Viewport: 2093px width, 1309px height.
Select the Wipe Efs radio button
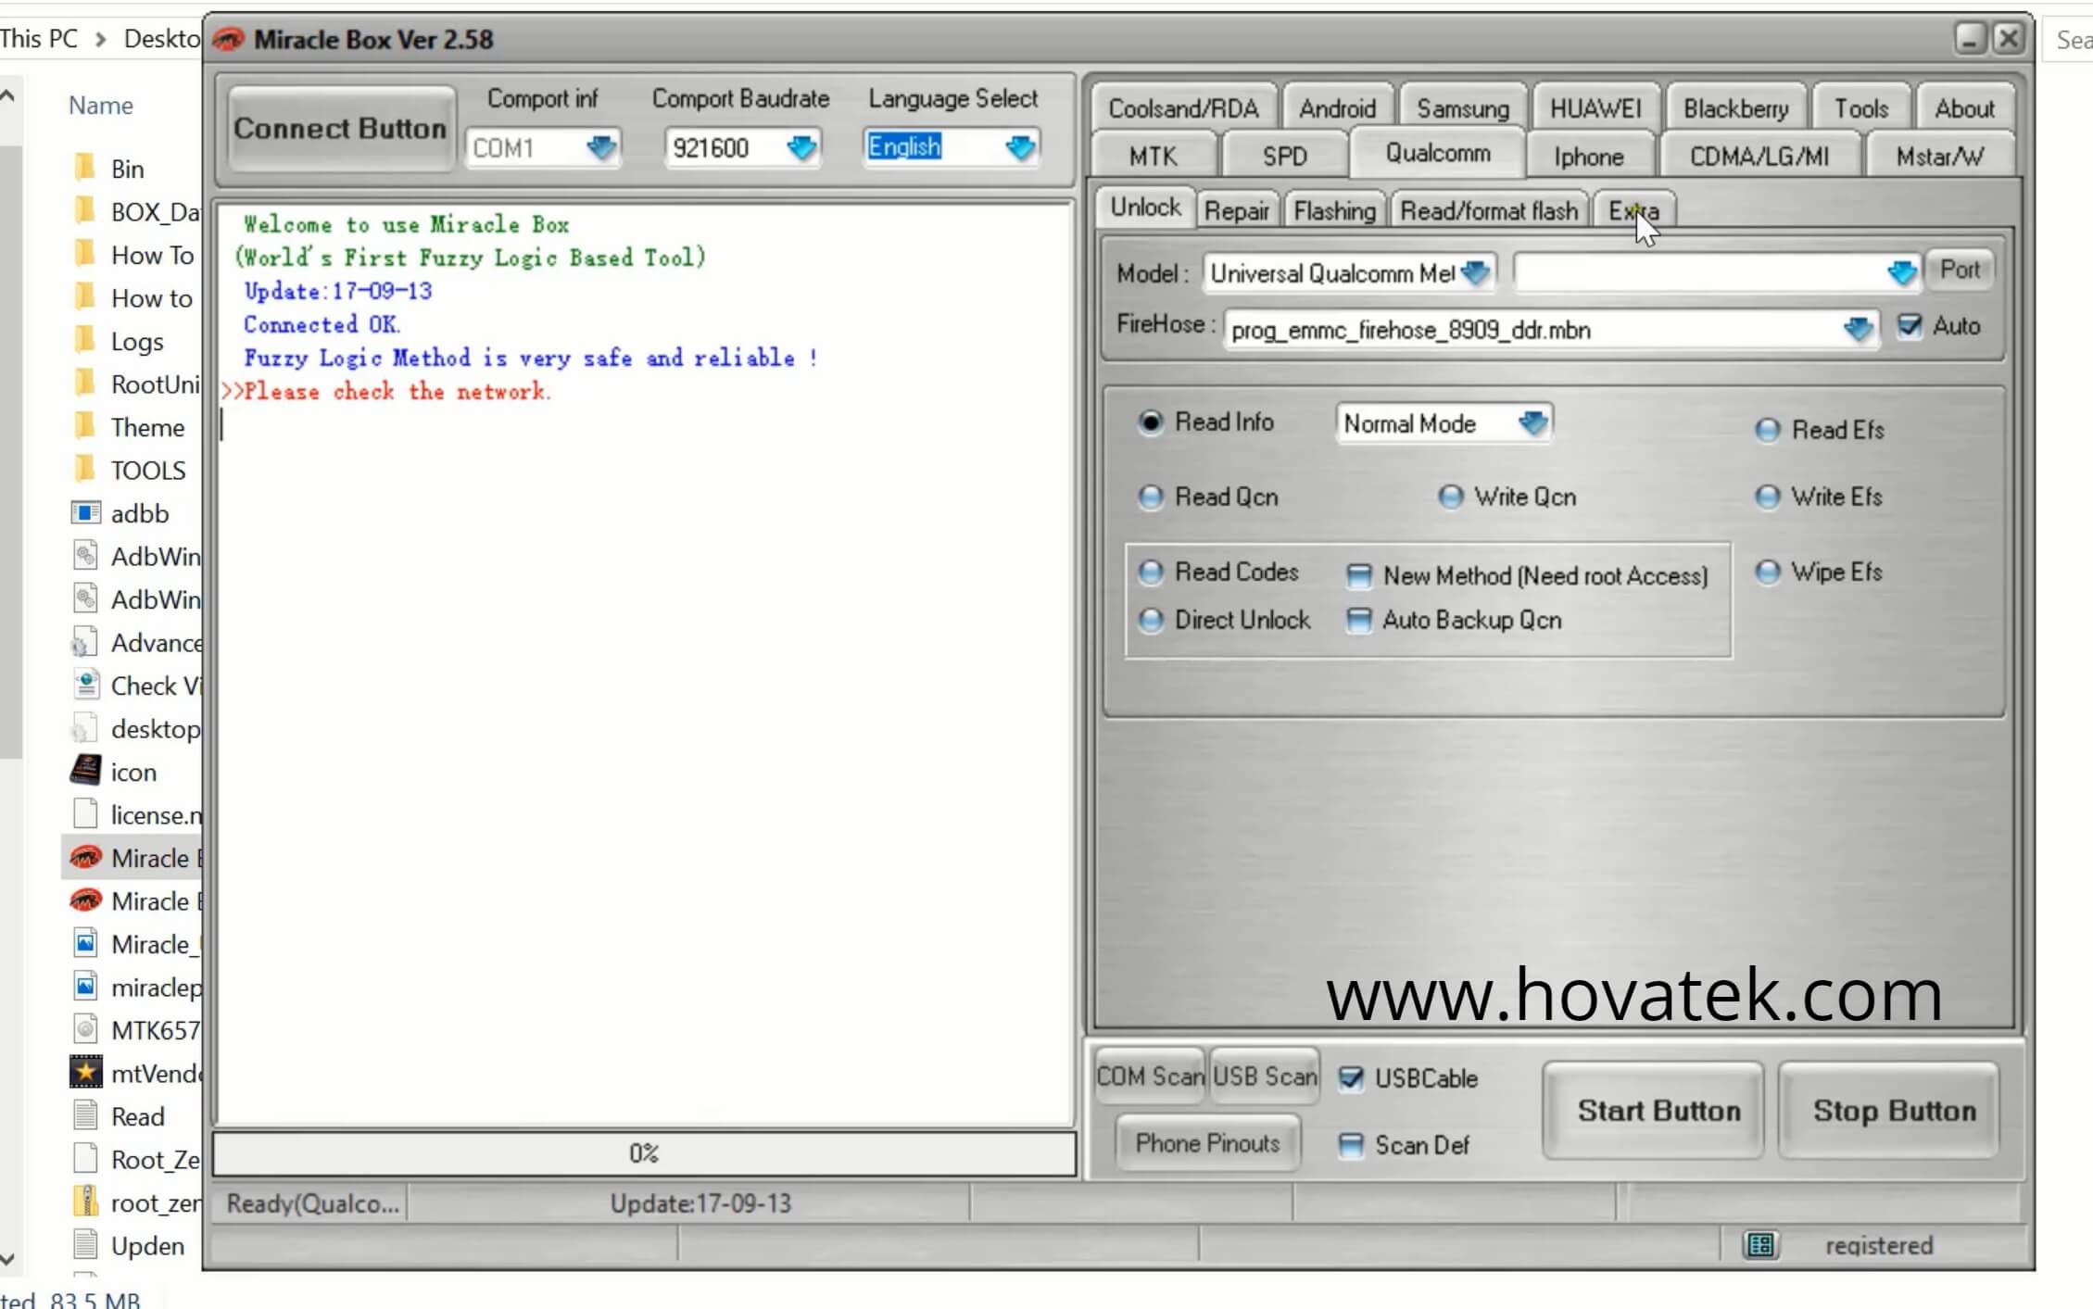[1767, 573]
